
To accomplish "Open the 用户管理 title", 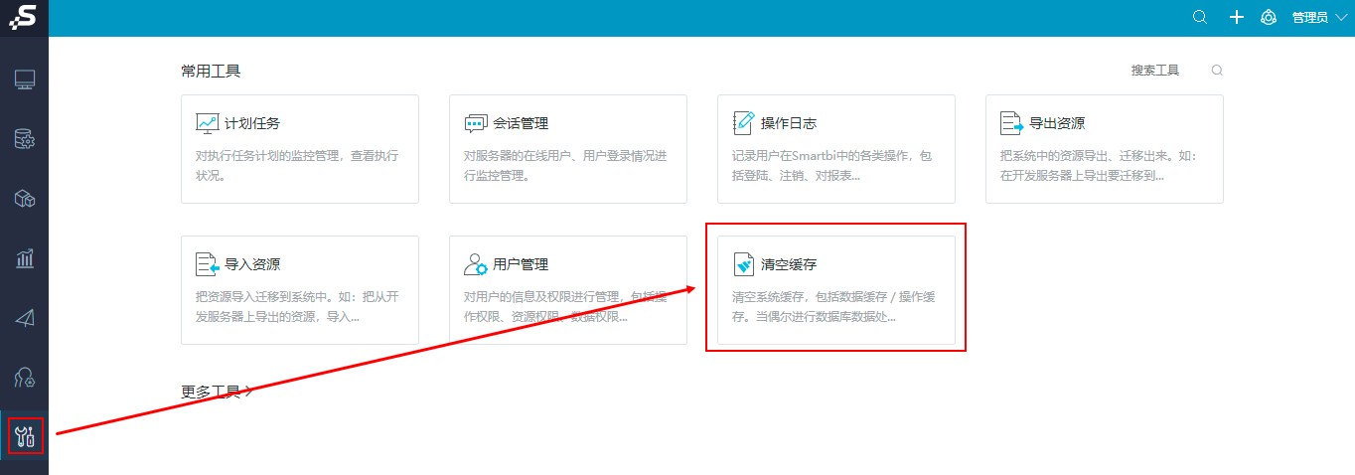I will [521, 264].
